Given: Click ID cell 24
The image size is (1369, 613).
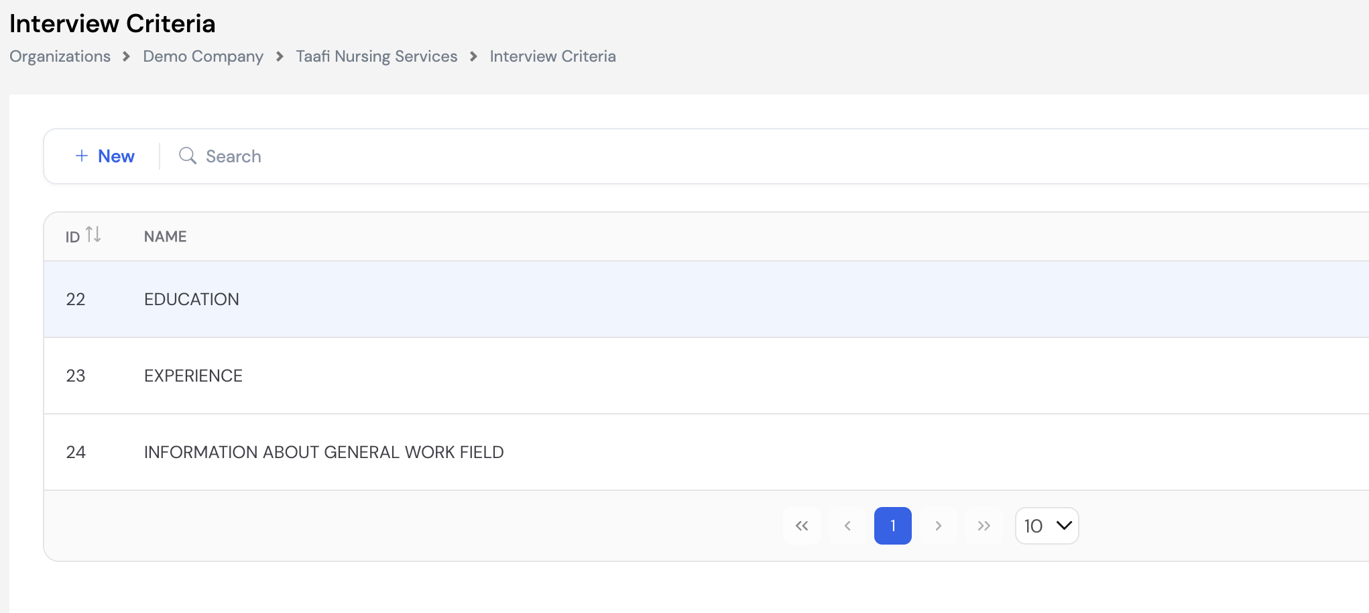Looking at the screenshot, I should click(76, 452).
